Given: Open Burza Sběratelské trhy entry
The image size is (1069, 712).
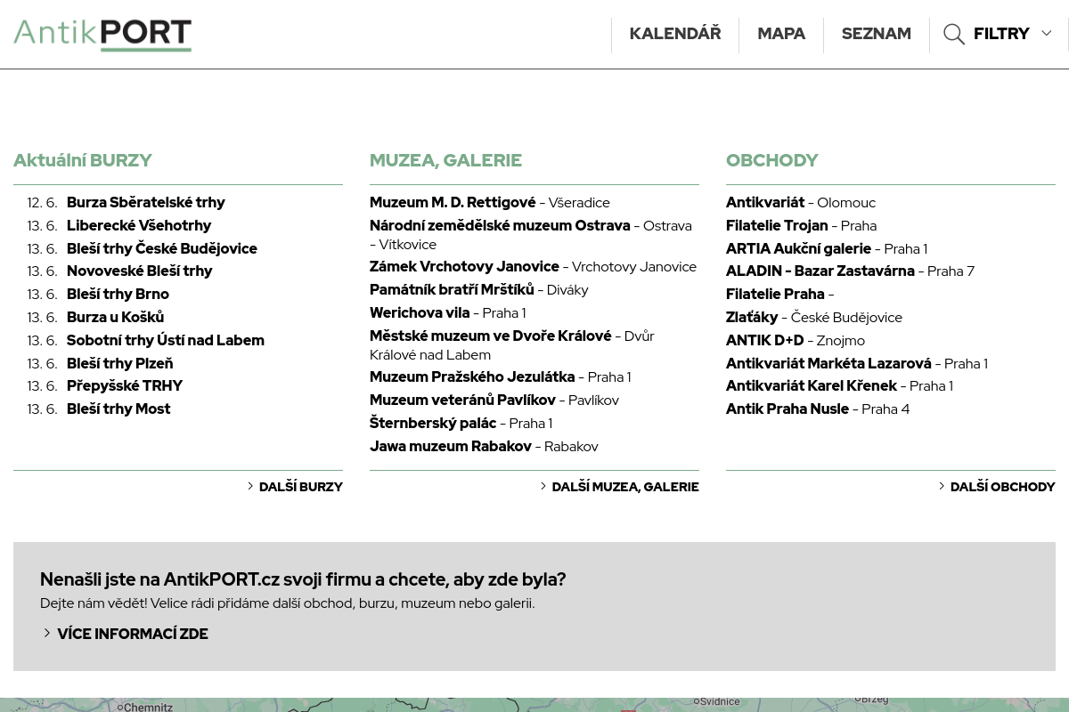Looking at the screenshot, I should click(146, 202).
